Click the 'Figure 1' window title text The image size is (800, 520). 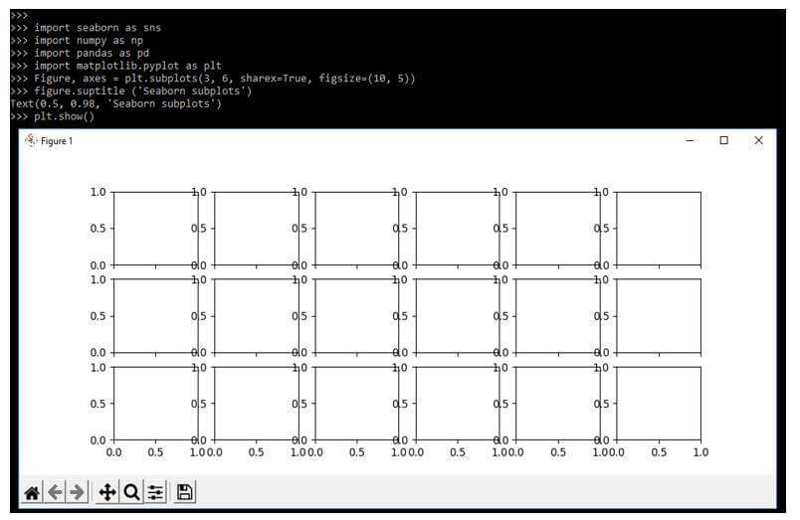57,141
